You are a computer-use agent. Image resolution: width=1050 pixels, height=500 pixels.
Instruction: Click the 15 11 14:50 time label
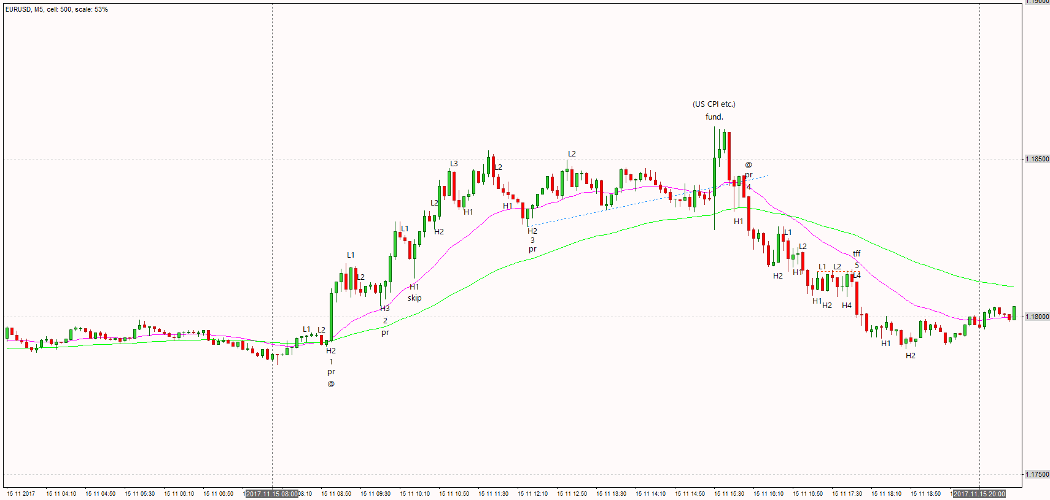point(690,494)
